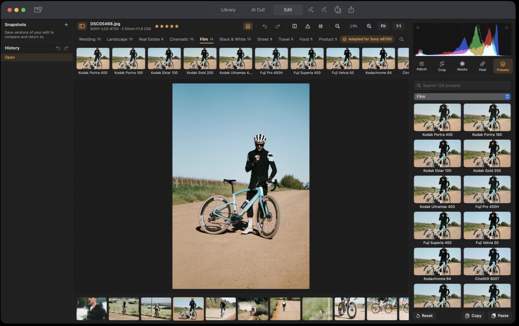
Task: Click the Adapted for Sony α6700 badge
Action: pyautogui.click(x=367, y=39)
